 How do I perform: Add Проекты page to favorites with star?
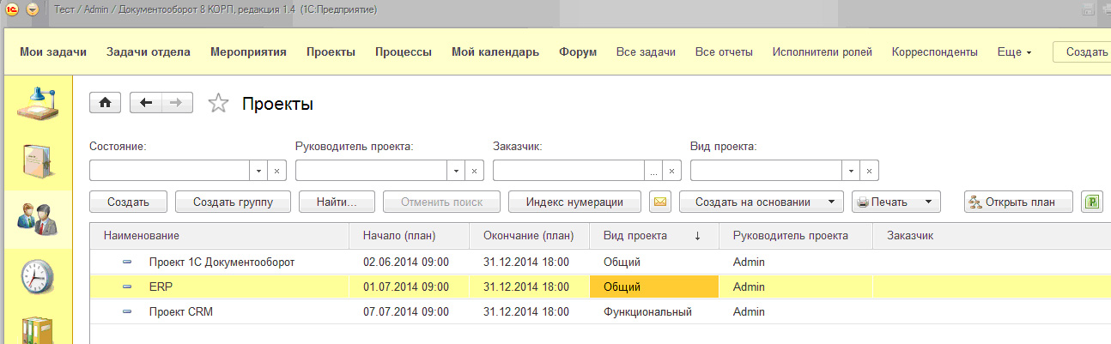(x=219, y=104)
